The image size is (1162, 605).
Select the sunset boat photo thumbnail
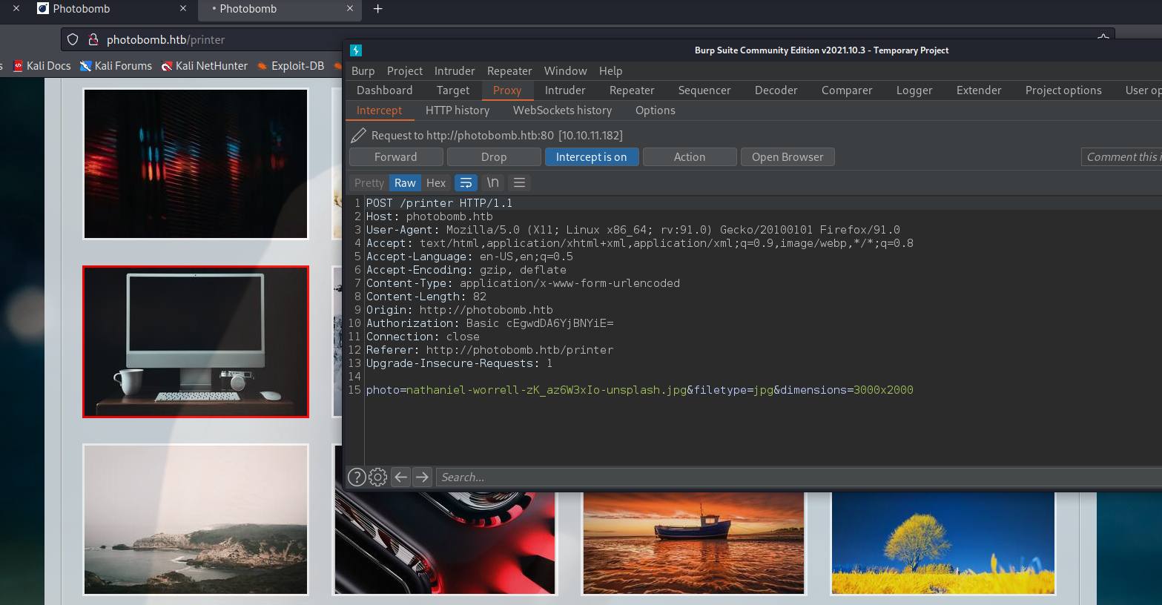(693, 543)
